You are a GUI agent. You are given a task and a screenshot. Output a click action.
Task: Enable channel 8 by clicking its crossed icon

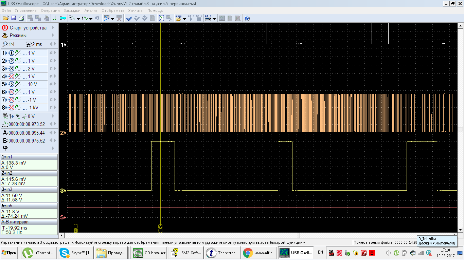(11, 108)
